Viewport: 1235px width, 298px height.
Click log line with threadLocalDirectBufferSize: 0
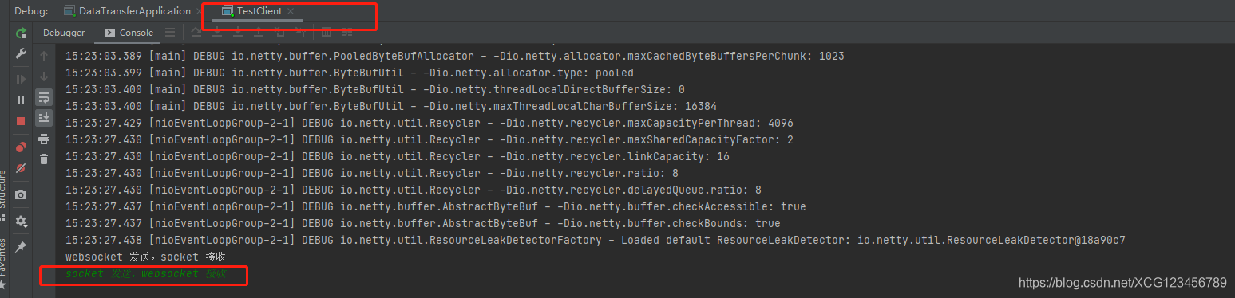point(375,89)
